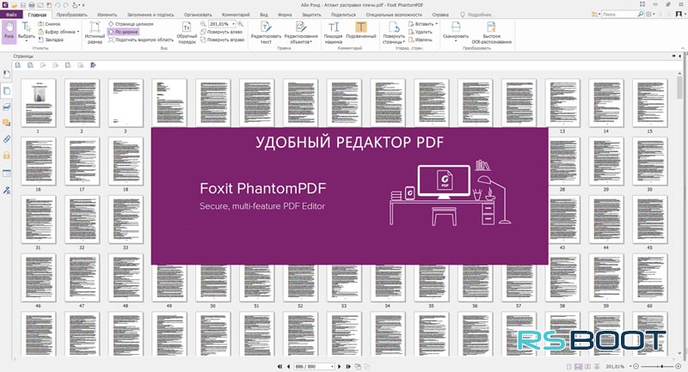Go to next page in status bar
The height and width of the screenshot is (372, 688).
click(339, 366)
